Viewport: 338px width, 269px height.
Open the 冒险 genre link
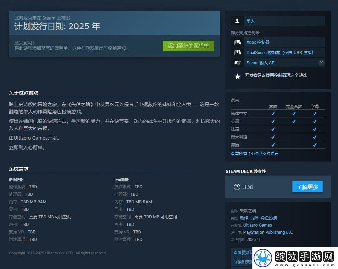pyautogui.click(x=254, y=218)
